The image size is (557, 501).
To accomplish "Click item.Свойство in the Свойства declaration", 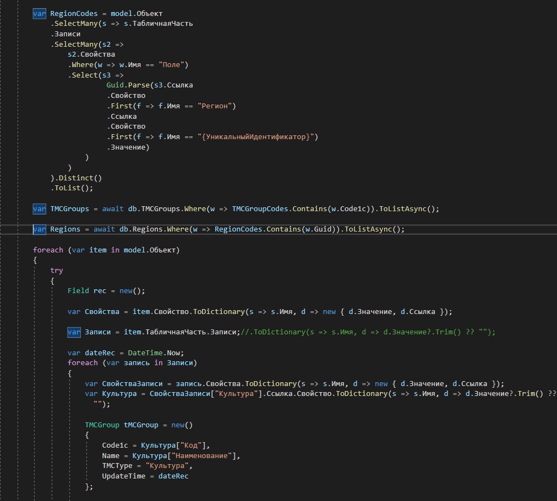I will click(x=161, y=312).
